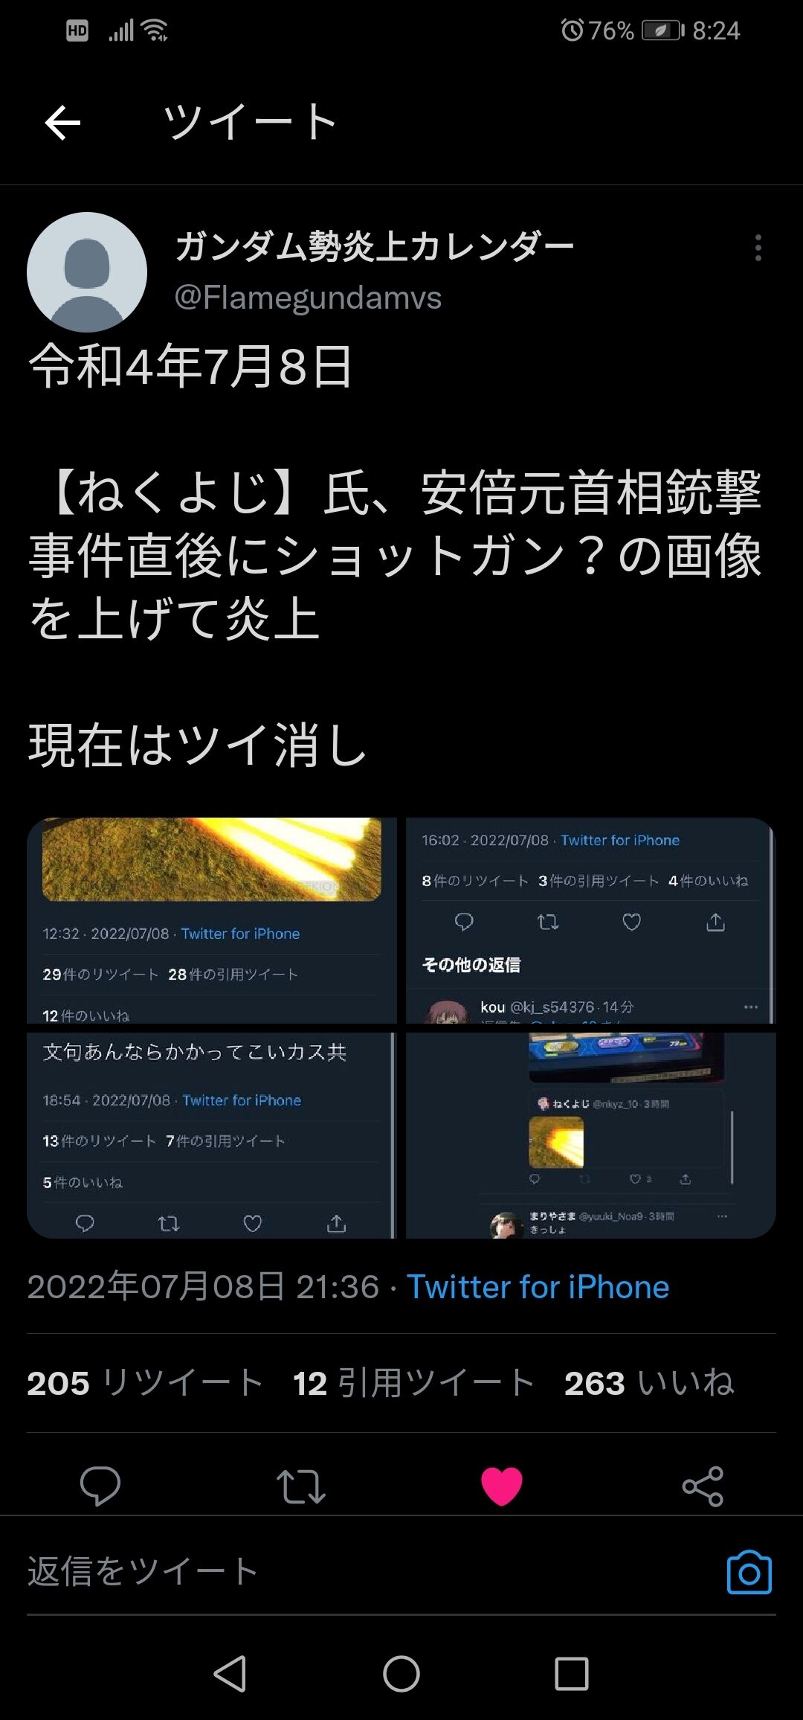Open top-right image with その他の返信
803x1720 pixels.
[591, 921]
